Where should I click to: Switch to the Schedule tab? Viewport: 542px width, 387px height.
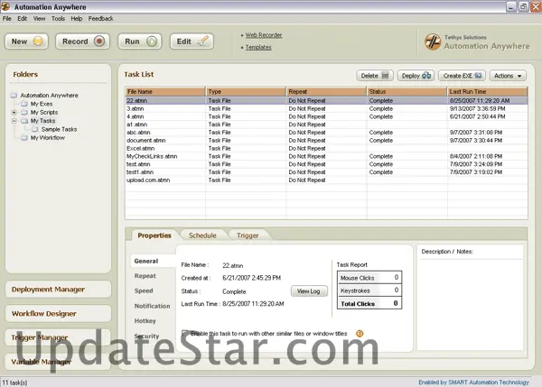coord(202,235)
